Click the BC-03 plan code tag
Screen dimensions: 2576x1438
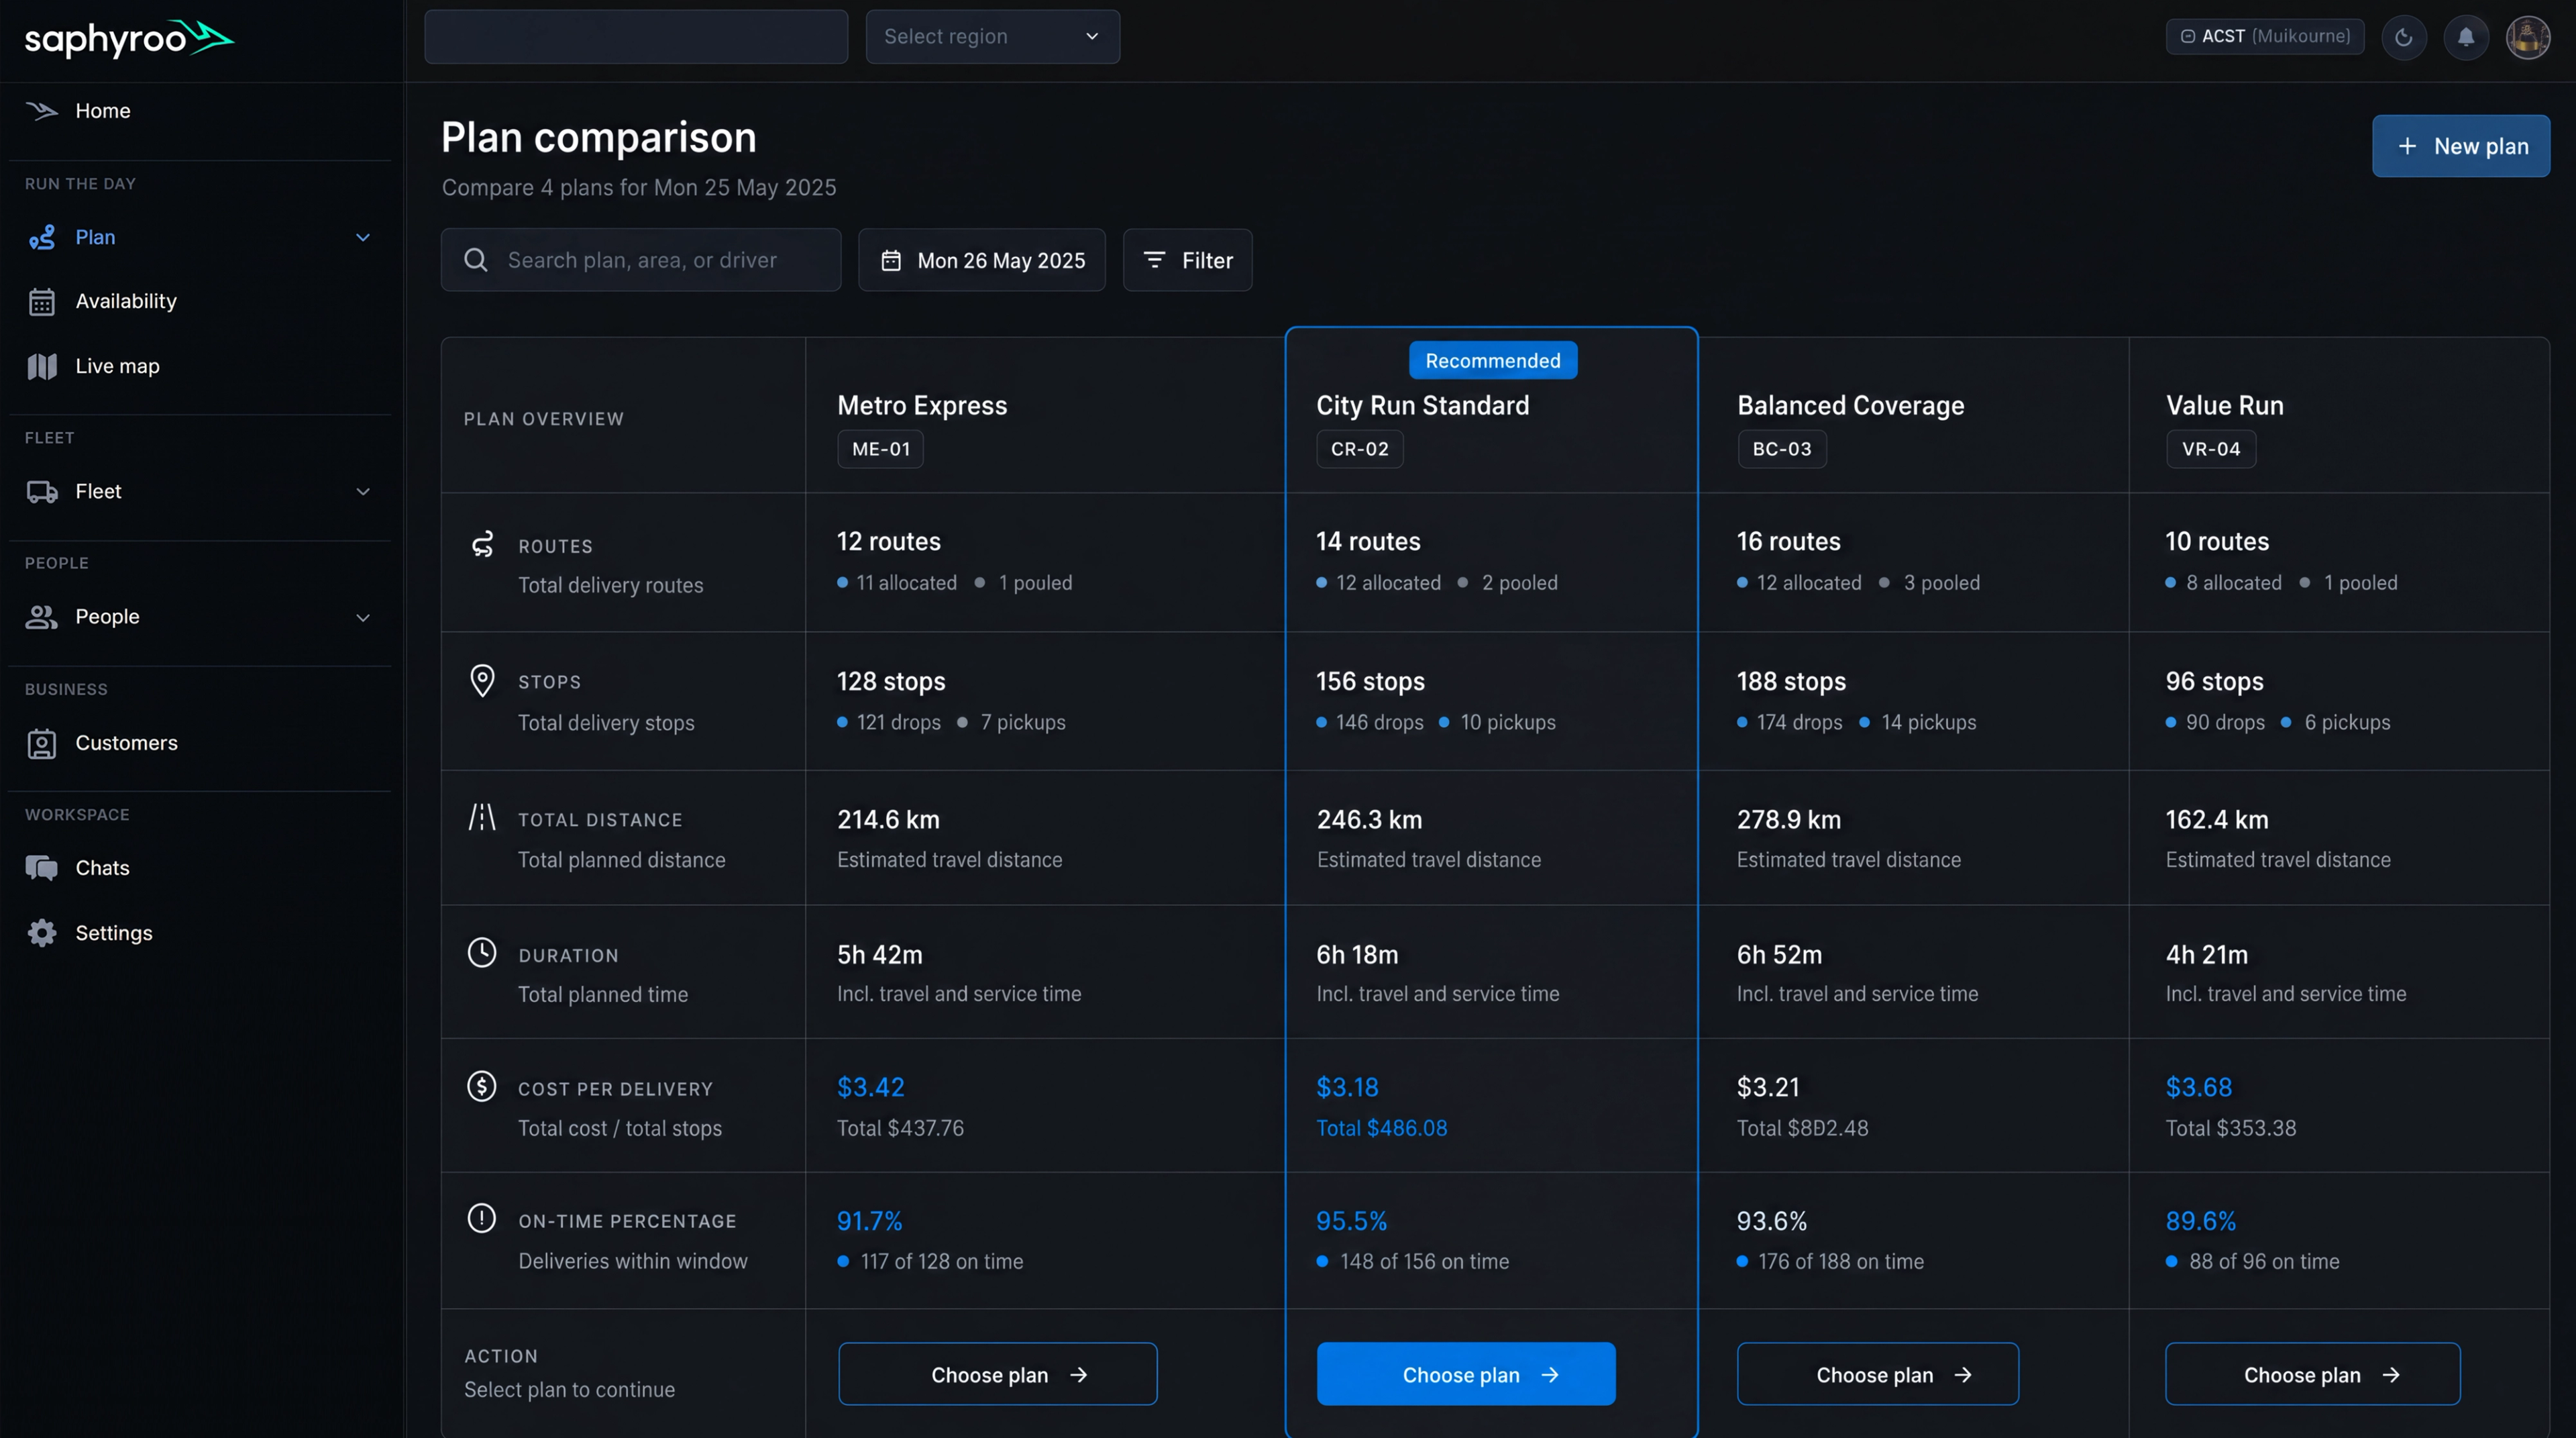[1782, 449]
